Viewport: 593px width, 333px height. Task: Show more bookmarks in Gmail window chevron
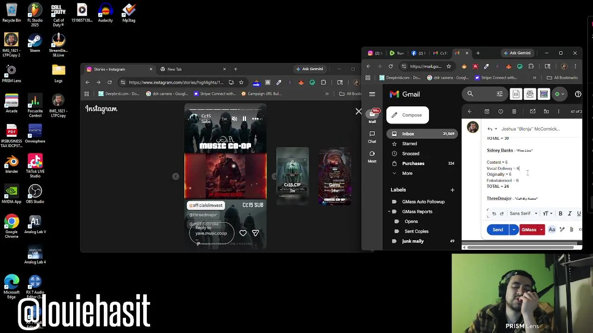click(534, 78)
